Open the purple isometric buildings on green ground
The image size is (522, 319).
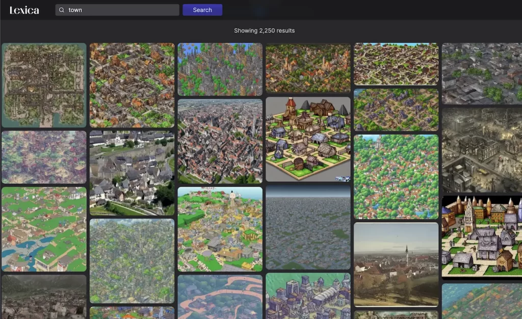click(308, 296)
